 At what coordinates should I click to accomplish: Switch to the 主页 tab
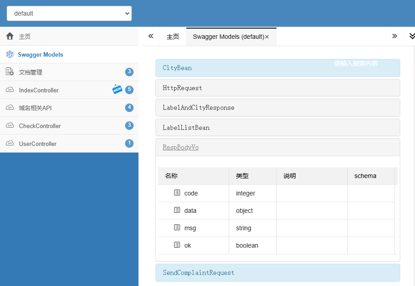(173, 37)
